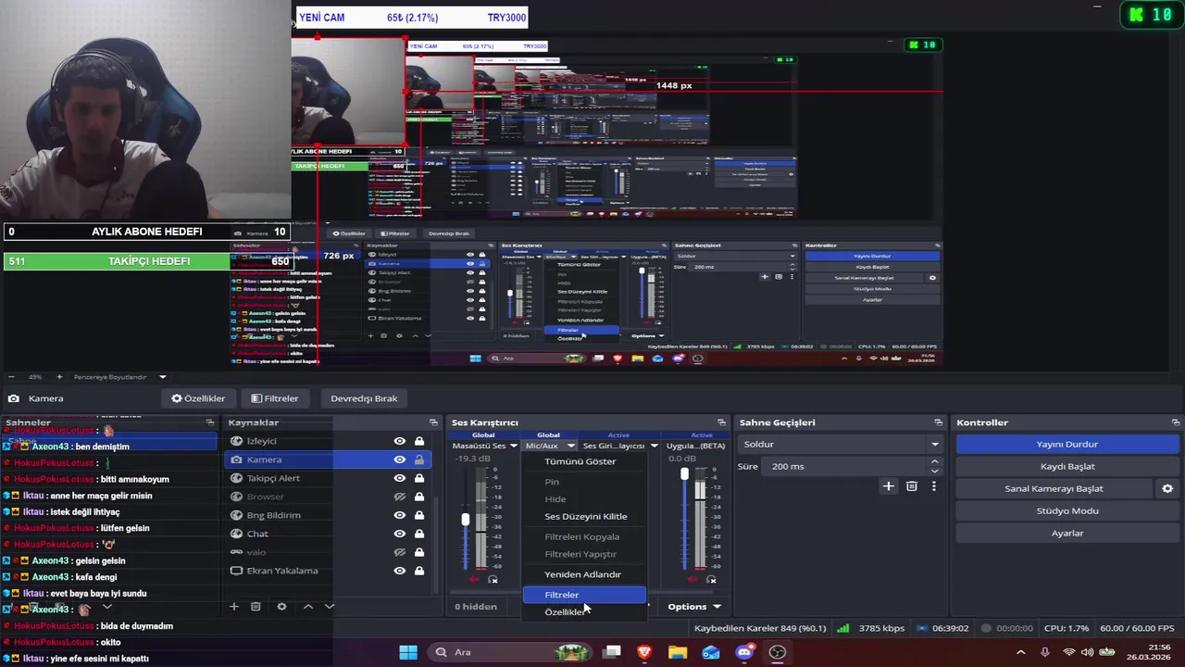Add a scene transition with plus
The height and width of the screenshot is (667, 1185).
[x=889, y=486]
